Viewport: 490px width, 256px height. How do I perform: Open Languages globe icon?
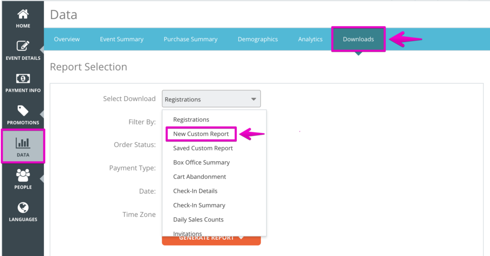point(23,208)
